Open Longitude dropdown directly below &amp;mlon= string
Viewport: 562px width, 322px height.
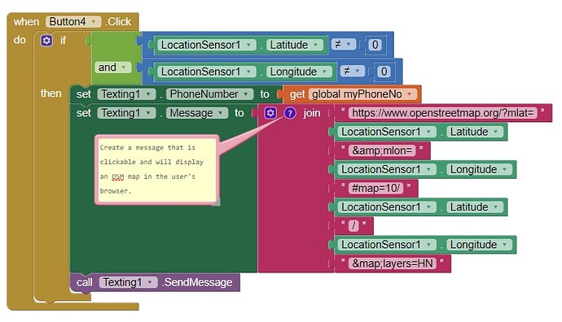[x=479, y=169]
